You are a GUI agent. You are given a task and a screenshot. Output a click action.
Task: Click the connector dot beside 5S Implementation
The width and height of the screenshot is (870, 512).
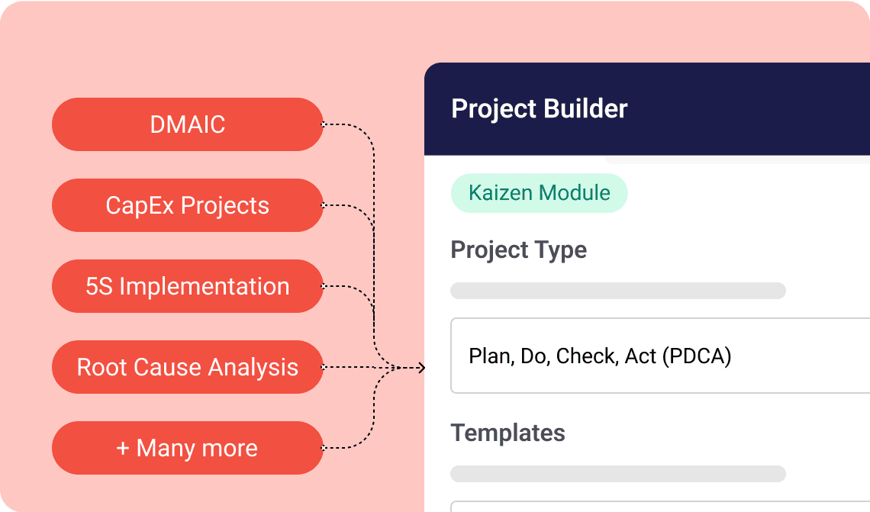324,286
